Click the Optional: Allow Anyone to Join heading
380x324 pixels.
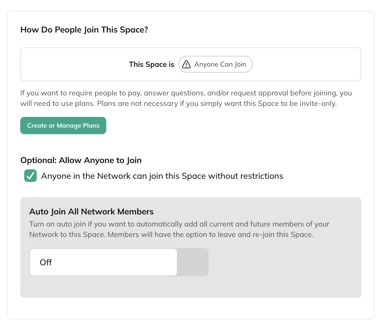[81, 160]
